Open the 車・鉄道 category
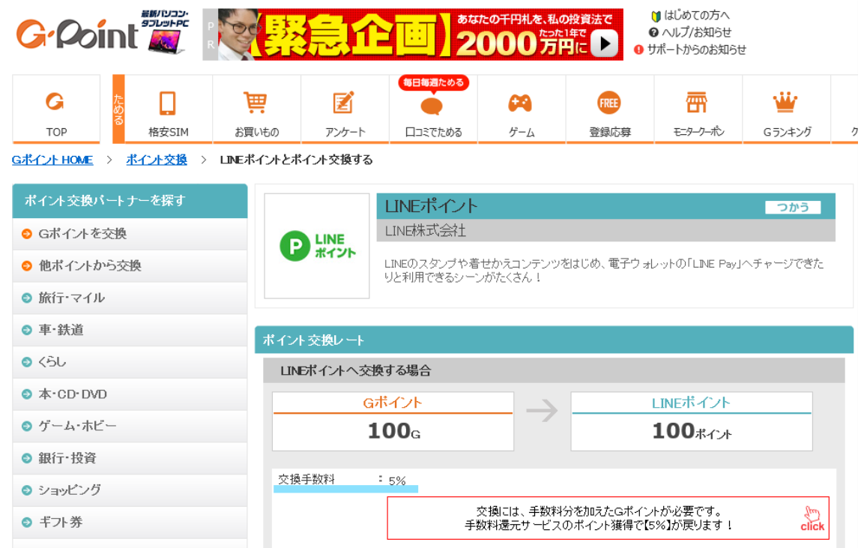 coord(130,330)
